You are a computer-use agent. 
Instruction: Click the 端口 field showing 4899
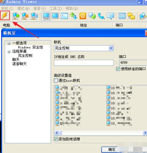coord(133,63)
